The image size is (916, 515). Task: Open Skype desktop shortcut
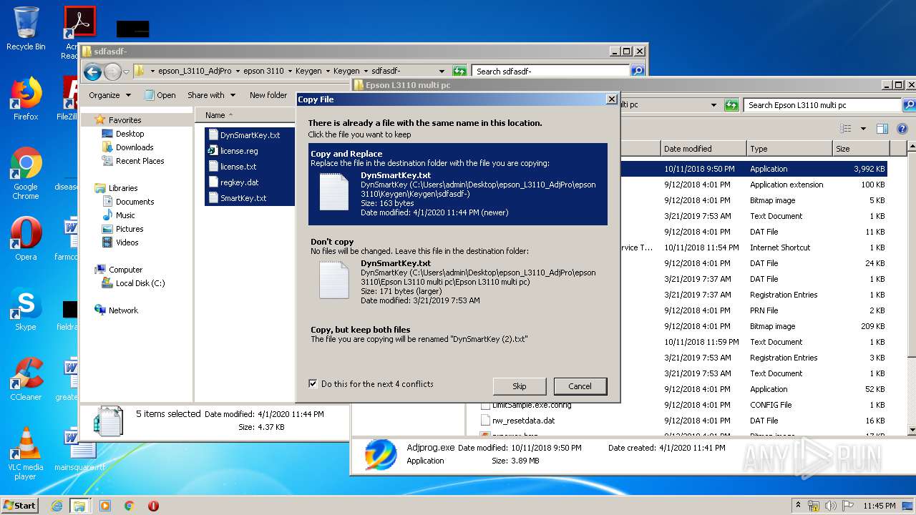tap(26, 309)
